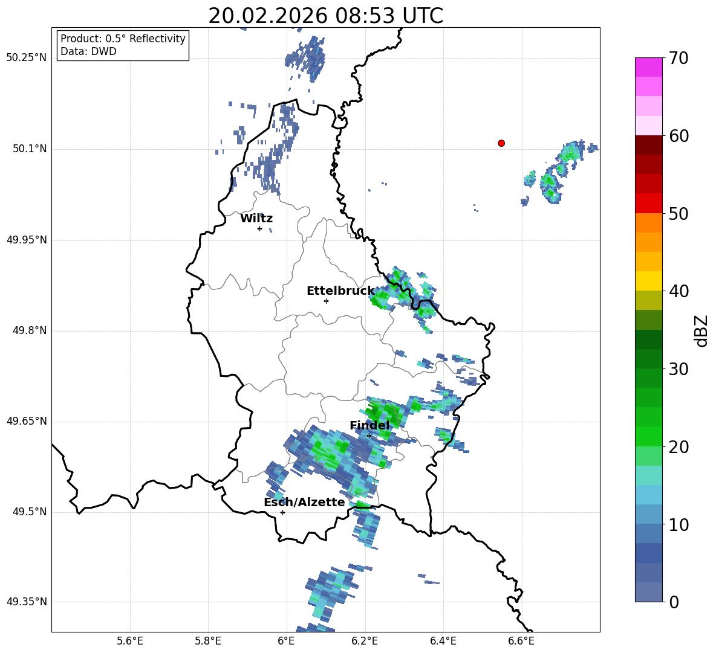Click the 50 tick label on colorbar
The height and width of the screenshot is (653, 716).
pos(679,213)
